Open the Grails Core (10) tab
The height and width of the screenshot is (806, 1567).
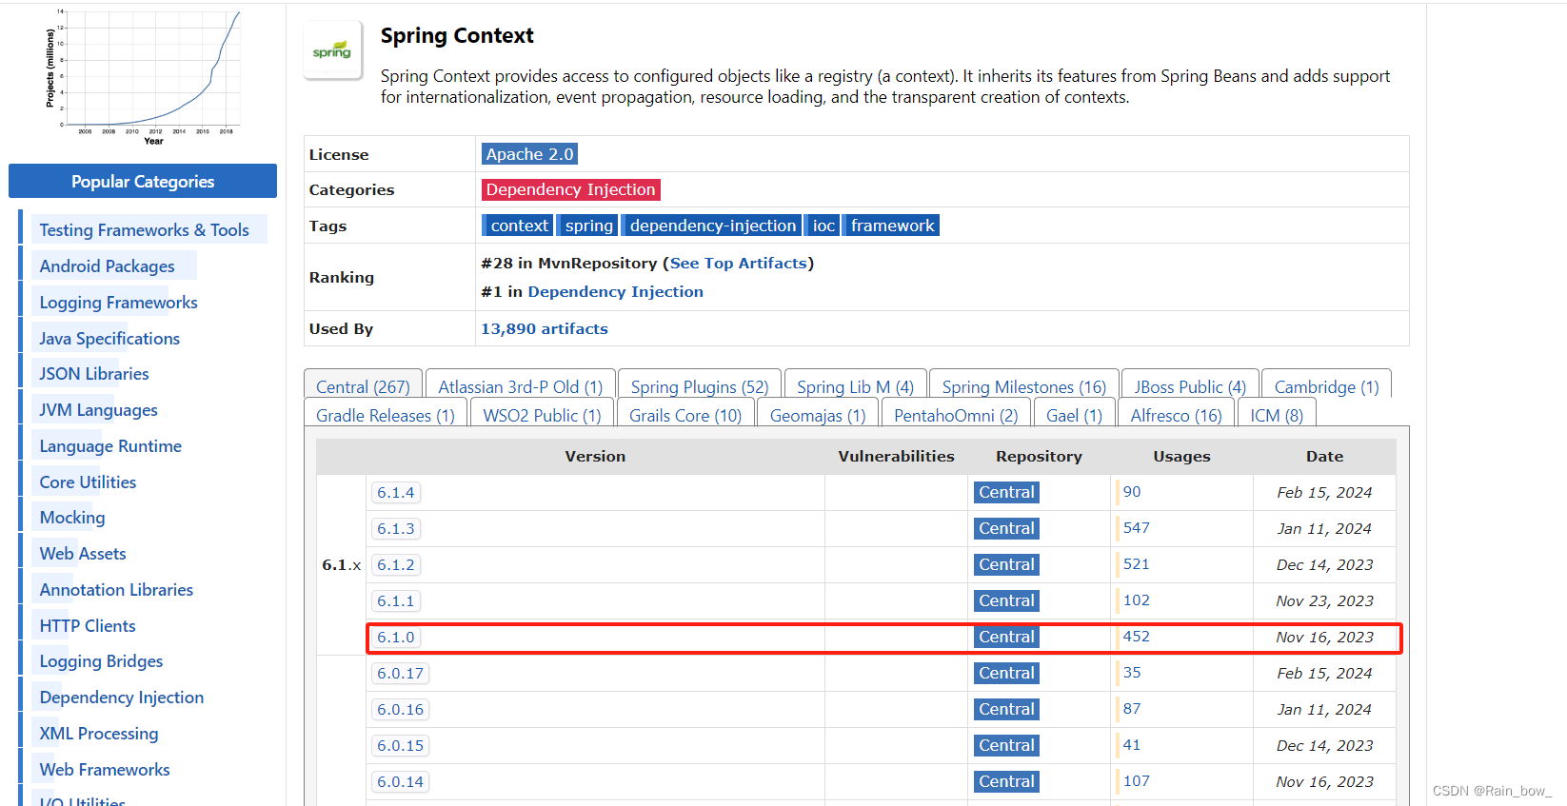point(685,415)
